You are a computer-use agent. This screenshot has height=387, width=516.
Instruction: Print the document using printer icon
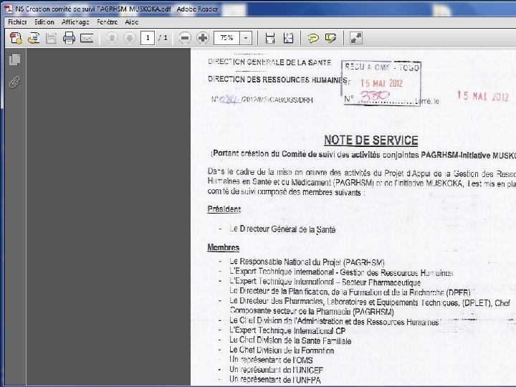point(69,38)
